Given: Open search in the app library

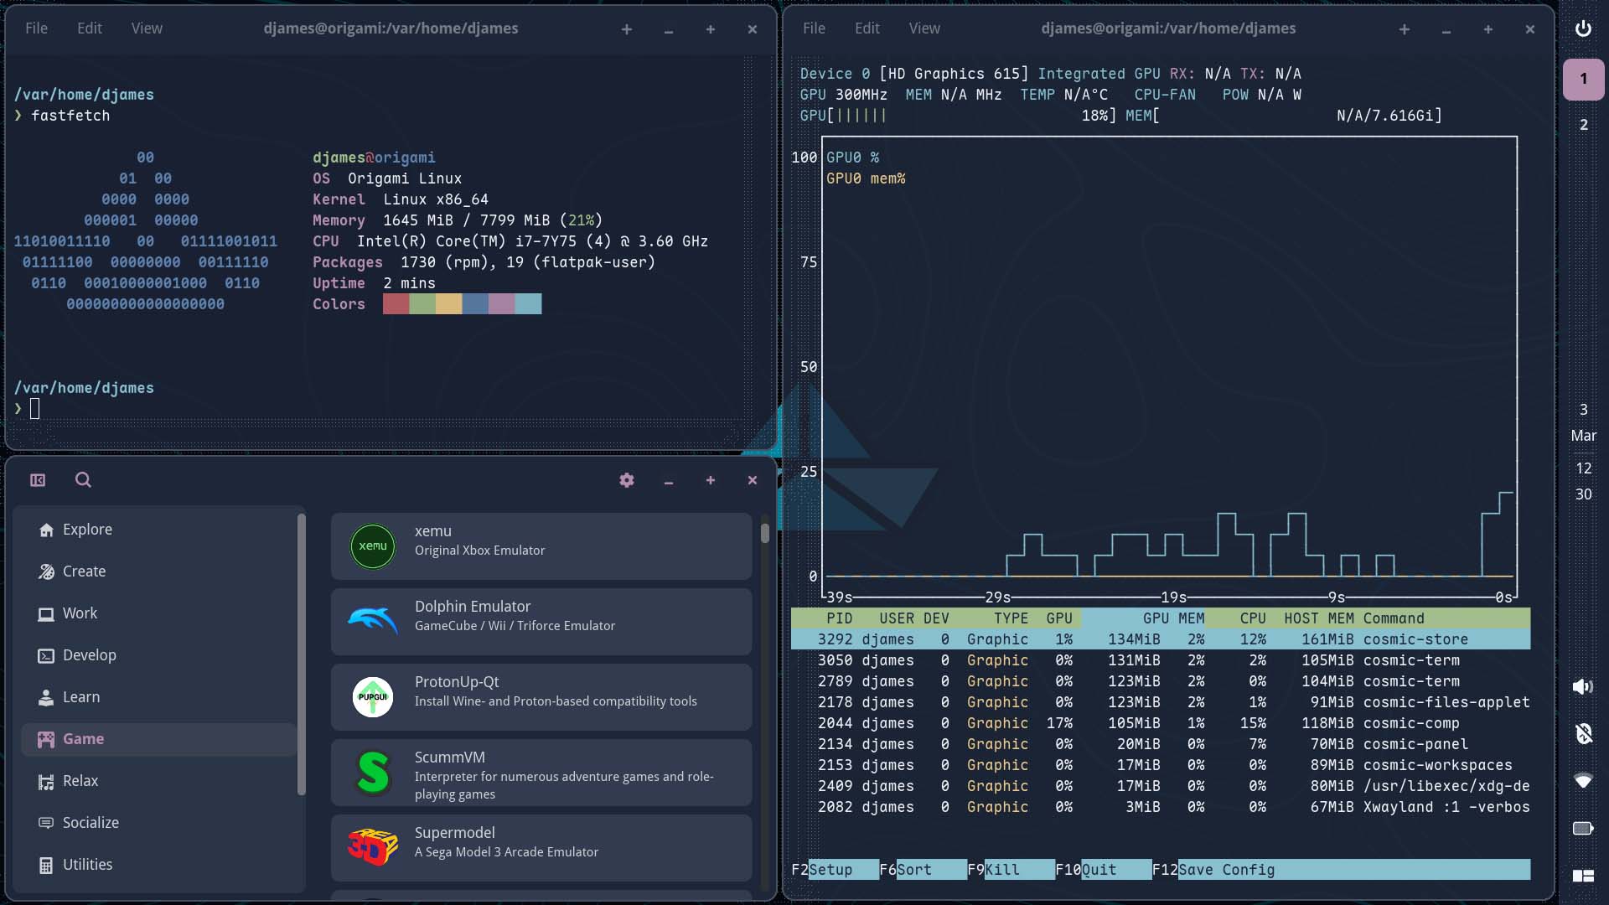Looking at the screenshot, I should 82,479.
